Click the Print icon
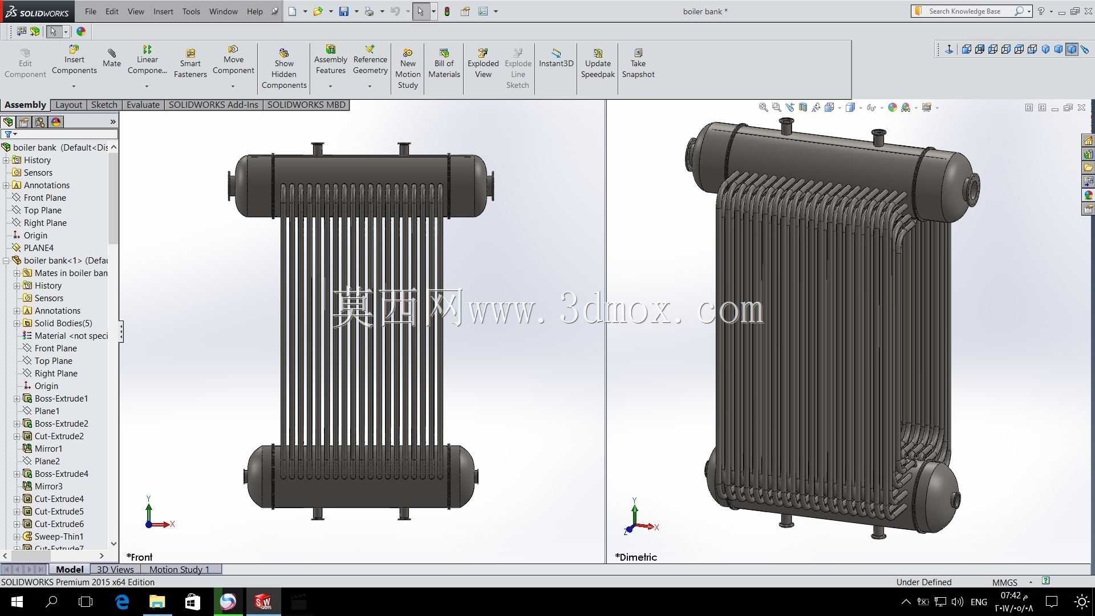Image resolution: width=1095 pixels, height=616 pixels. point(369,11)
